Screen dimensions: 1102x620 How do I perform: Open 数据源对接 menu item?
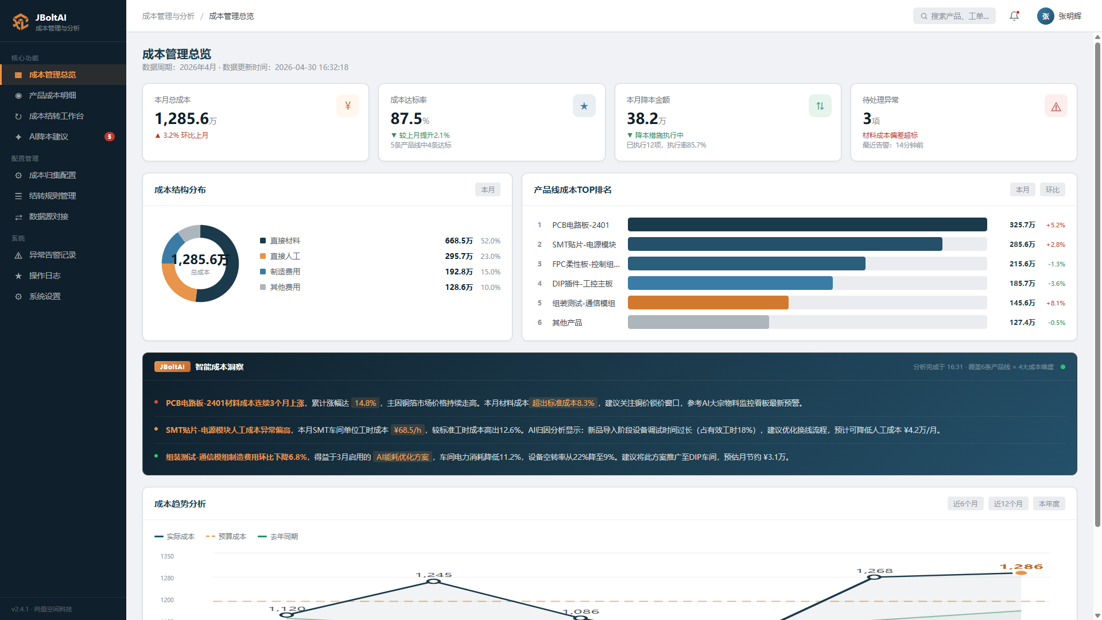[x=63, y=216]
